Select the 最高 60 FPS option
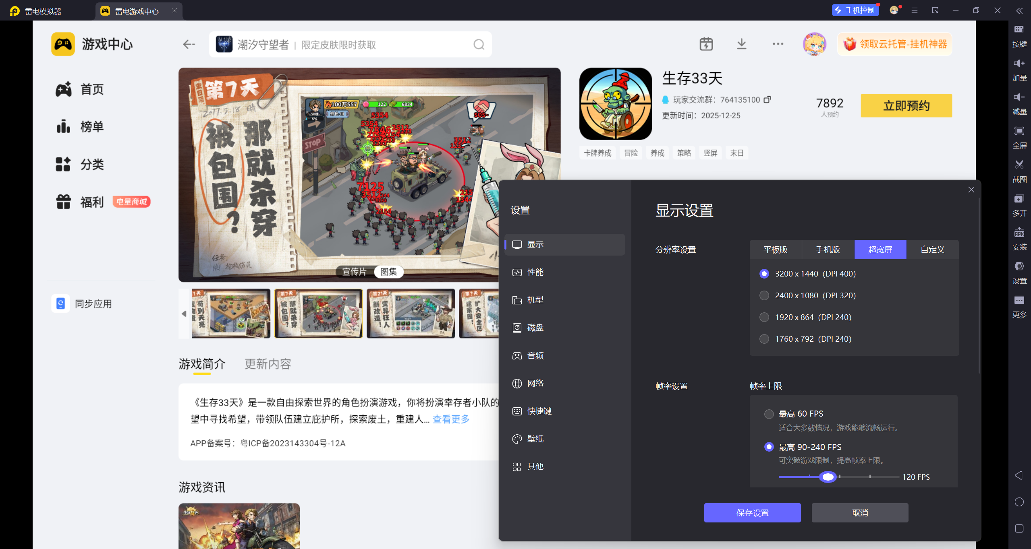 point(769,414)
